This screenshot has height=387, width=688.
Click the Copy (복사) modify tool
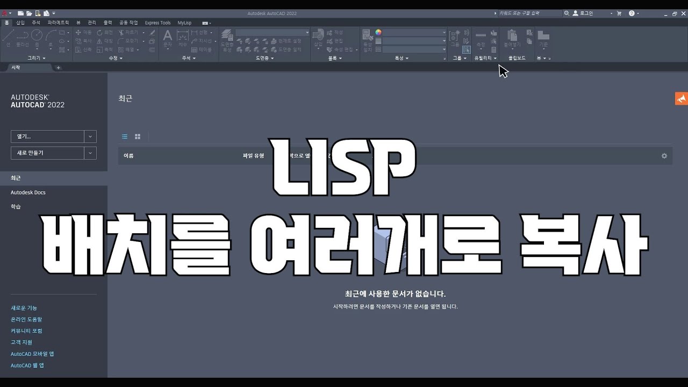84,41
